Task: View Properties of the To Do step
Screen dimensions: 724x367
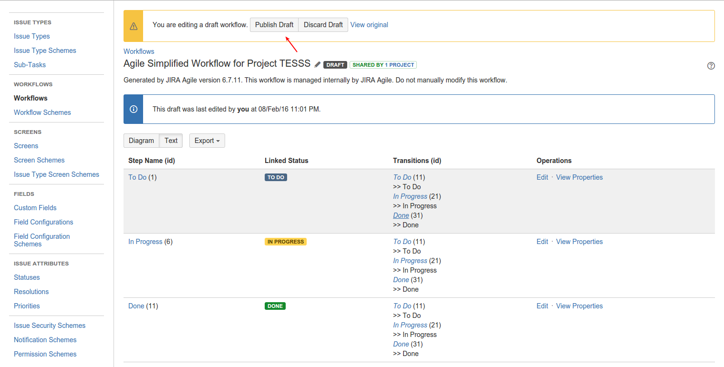Action: click(x=579, y=177)
